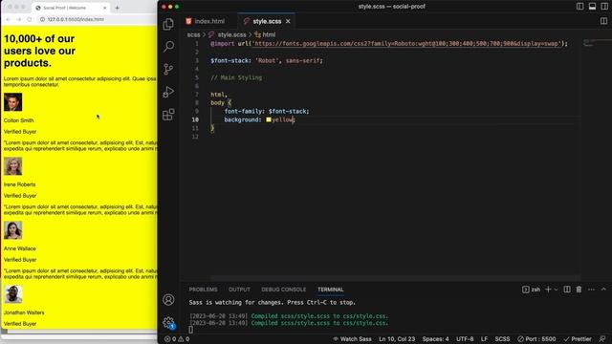Click Irene Roberts' avatar photo
612x344 pixels.
click(12, 166)
